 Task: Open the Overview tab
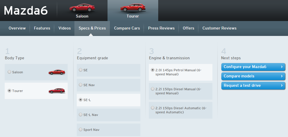17,28
